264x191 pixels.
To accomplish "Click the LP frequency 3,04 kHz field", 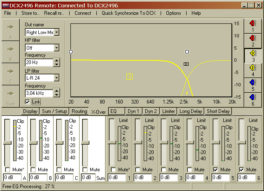I will click(39, 93).
